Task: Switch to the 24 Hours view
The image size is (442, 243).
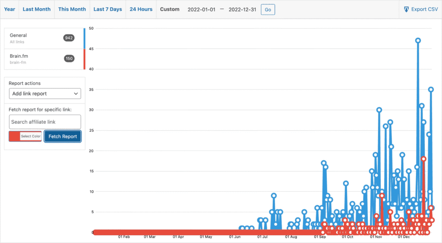Action: 141,9
